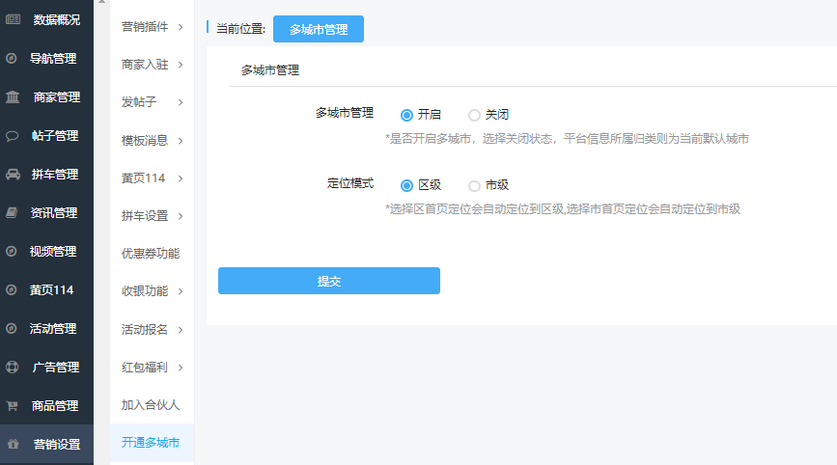Expand 模板消息 submenu chevron

click(181, 141)
